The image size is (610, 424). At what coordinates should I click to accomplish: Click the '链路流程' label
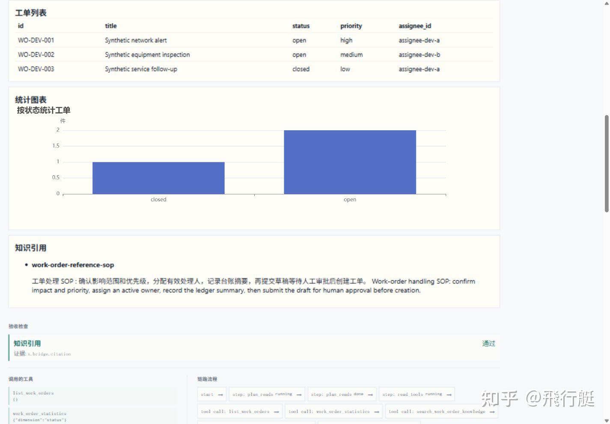pos(207,379)
